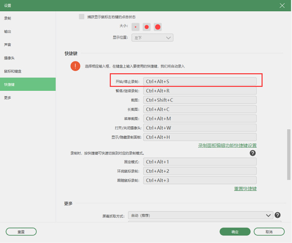This screenshot has width=292, height=243.
Task: Click the 固定模式 hotkey field Ctrl+Alt+1
Action: (x=200, y=162)
